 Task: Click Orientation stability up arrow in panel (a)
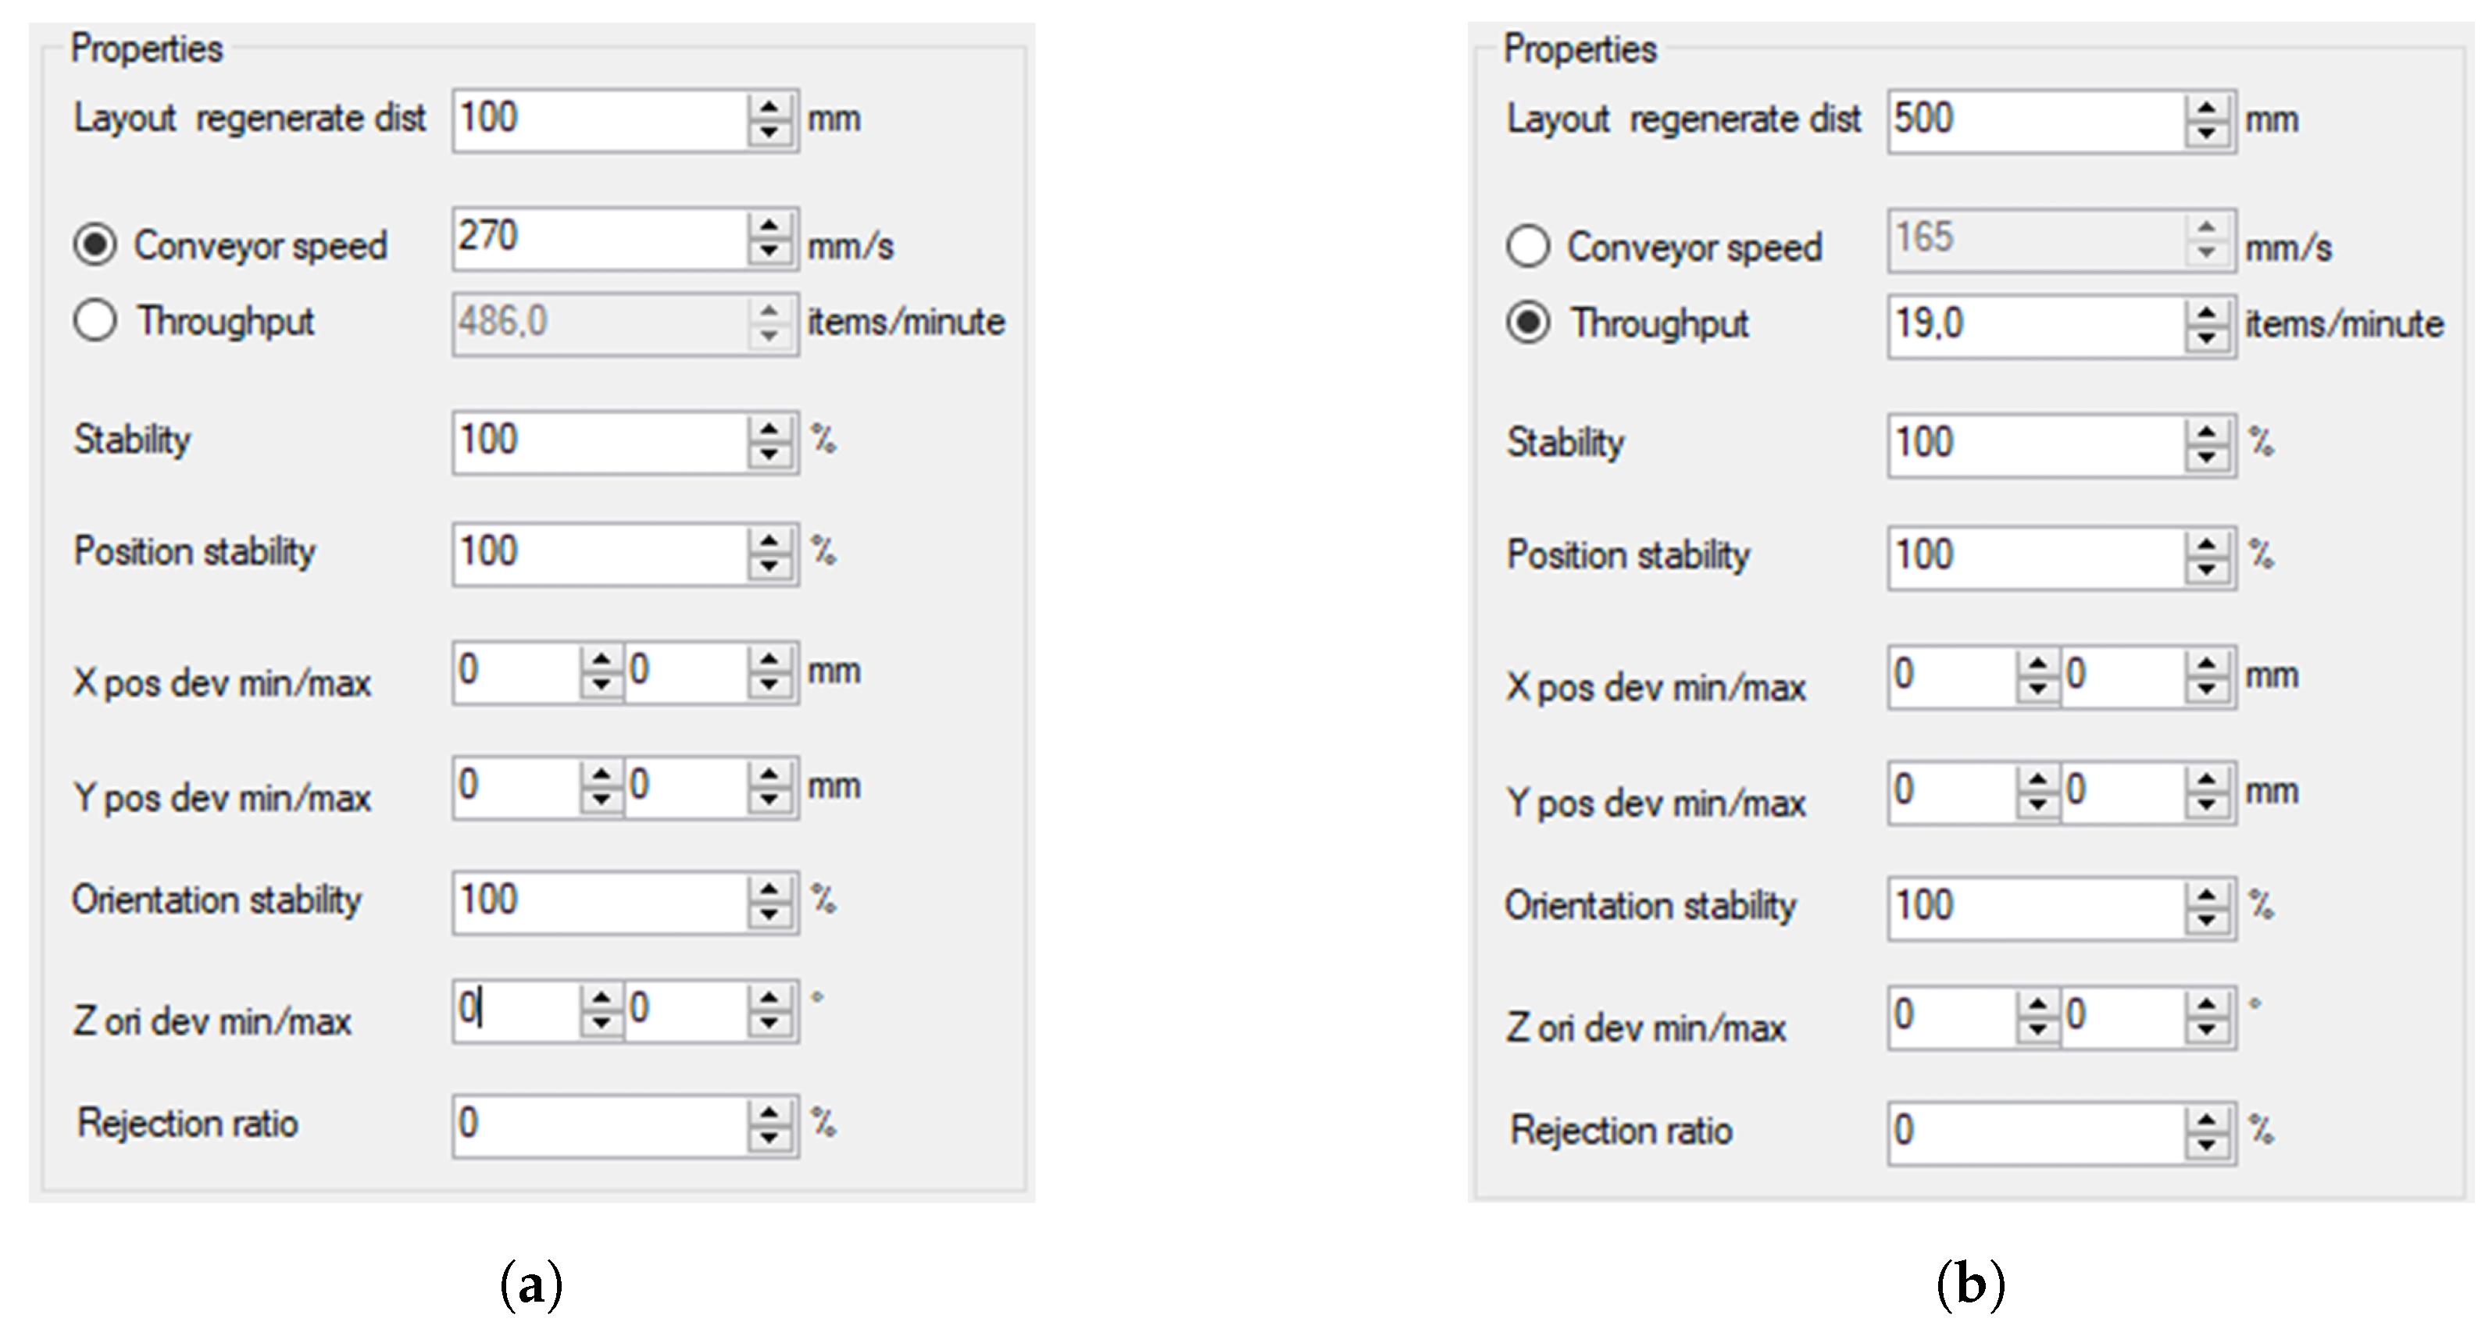[770, 889]
